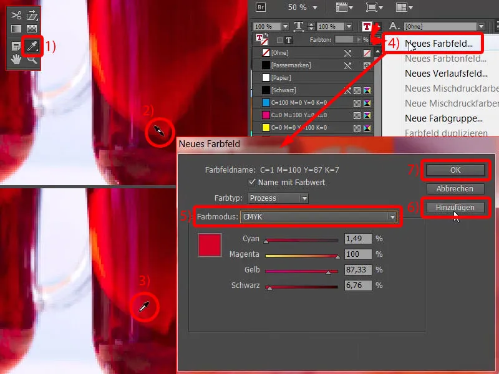The height and width of the screenshot is (374, 499).
Task: Swap fill and stroke arrows
Action: [266, 36]
